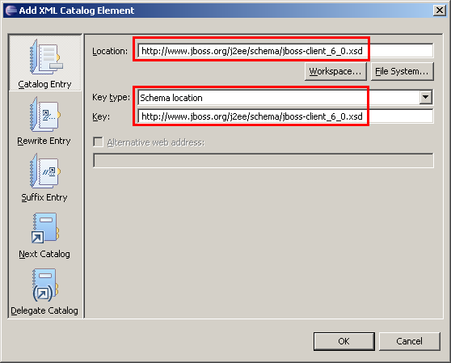Screen dimensions: 451x363
Task: Open the File System... browse dialog
Action: coord(402,71)
